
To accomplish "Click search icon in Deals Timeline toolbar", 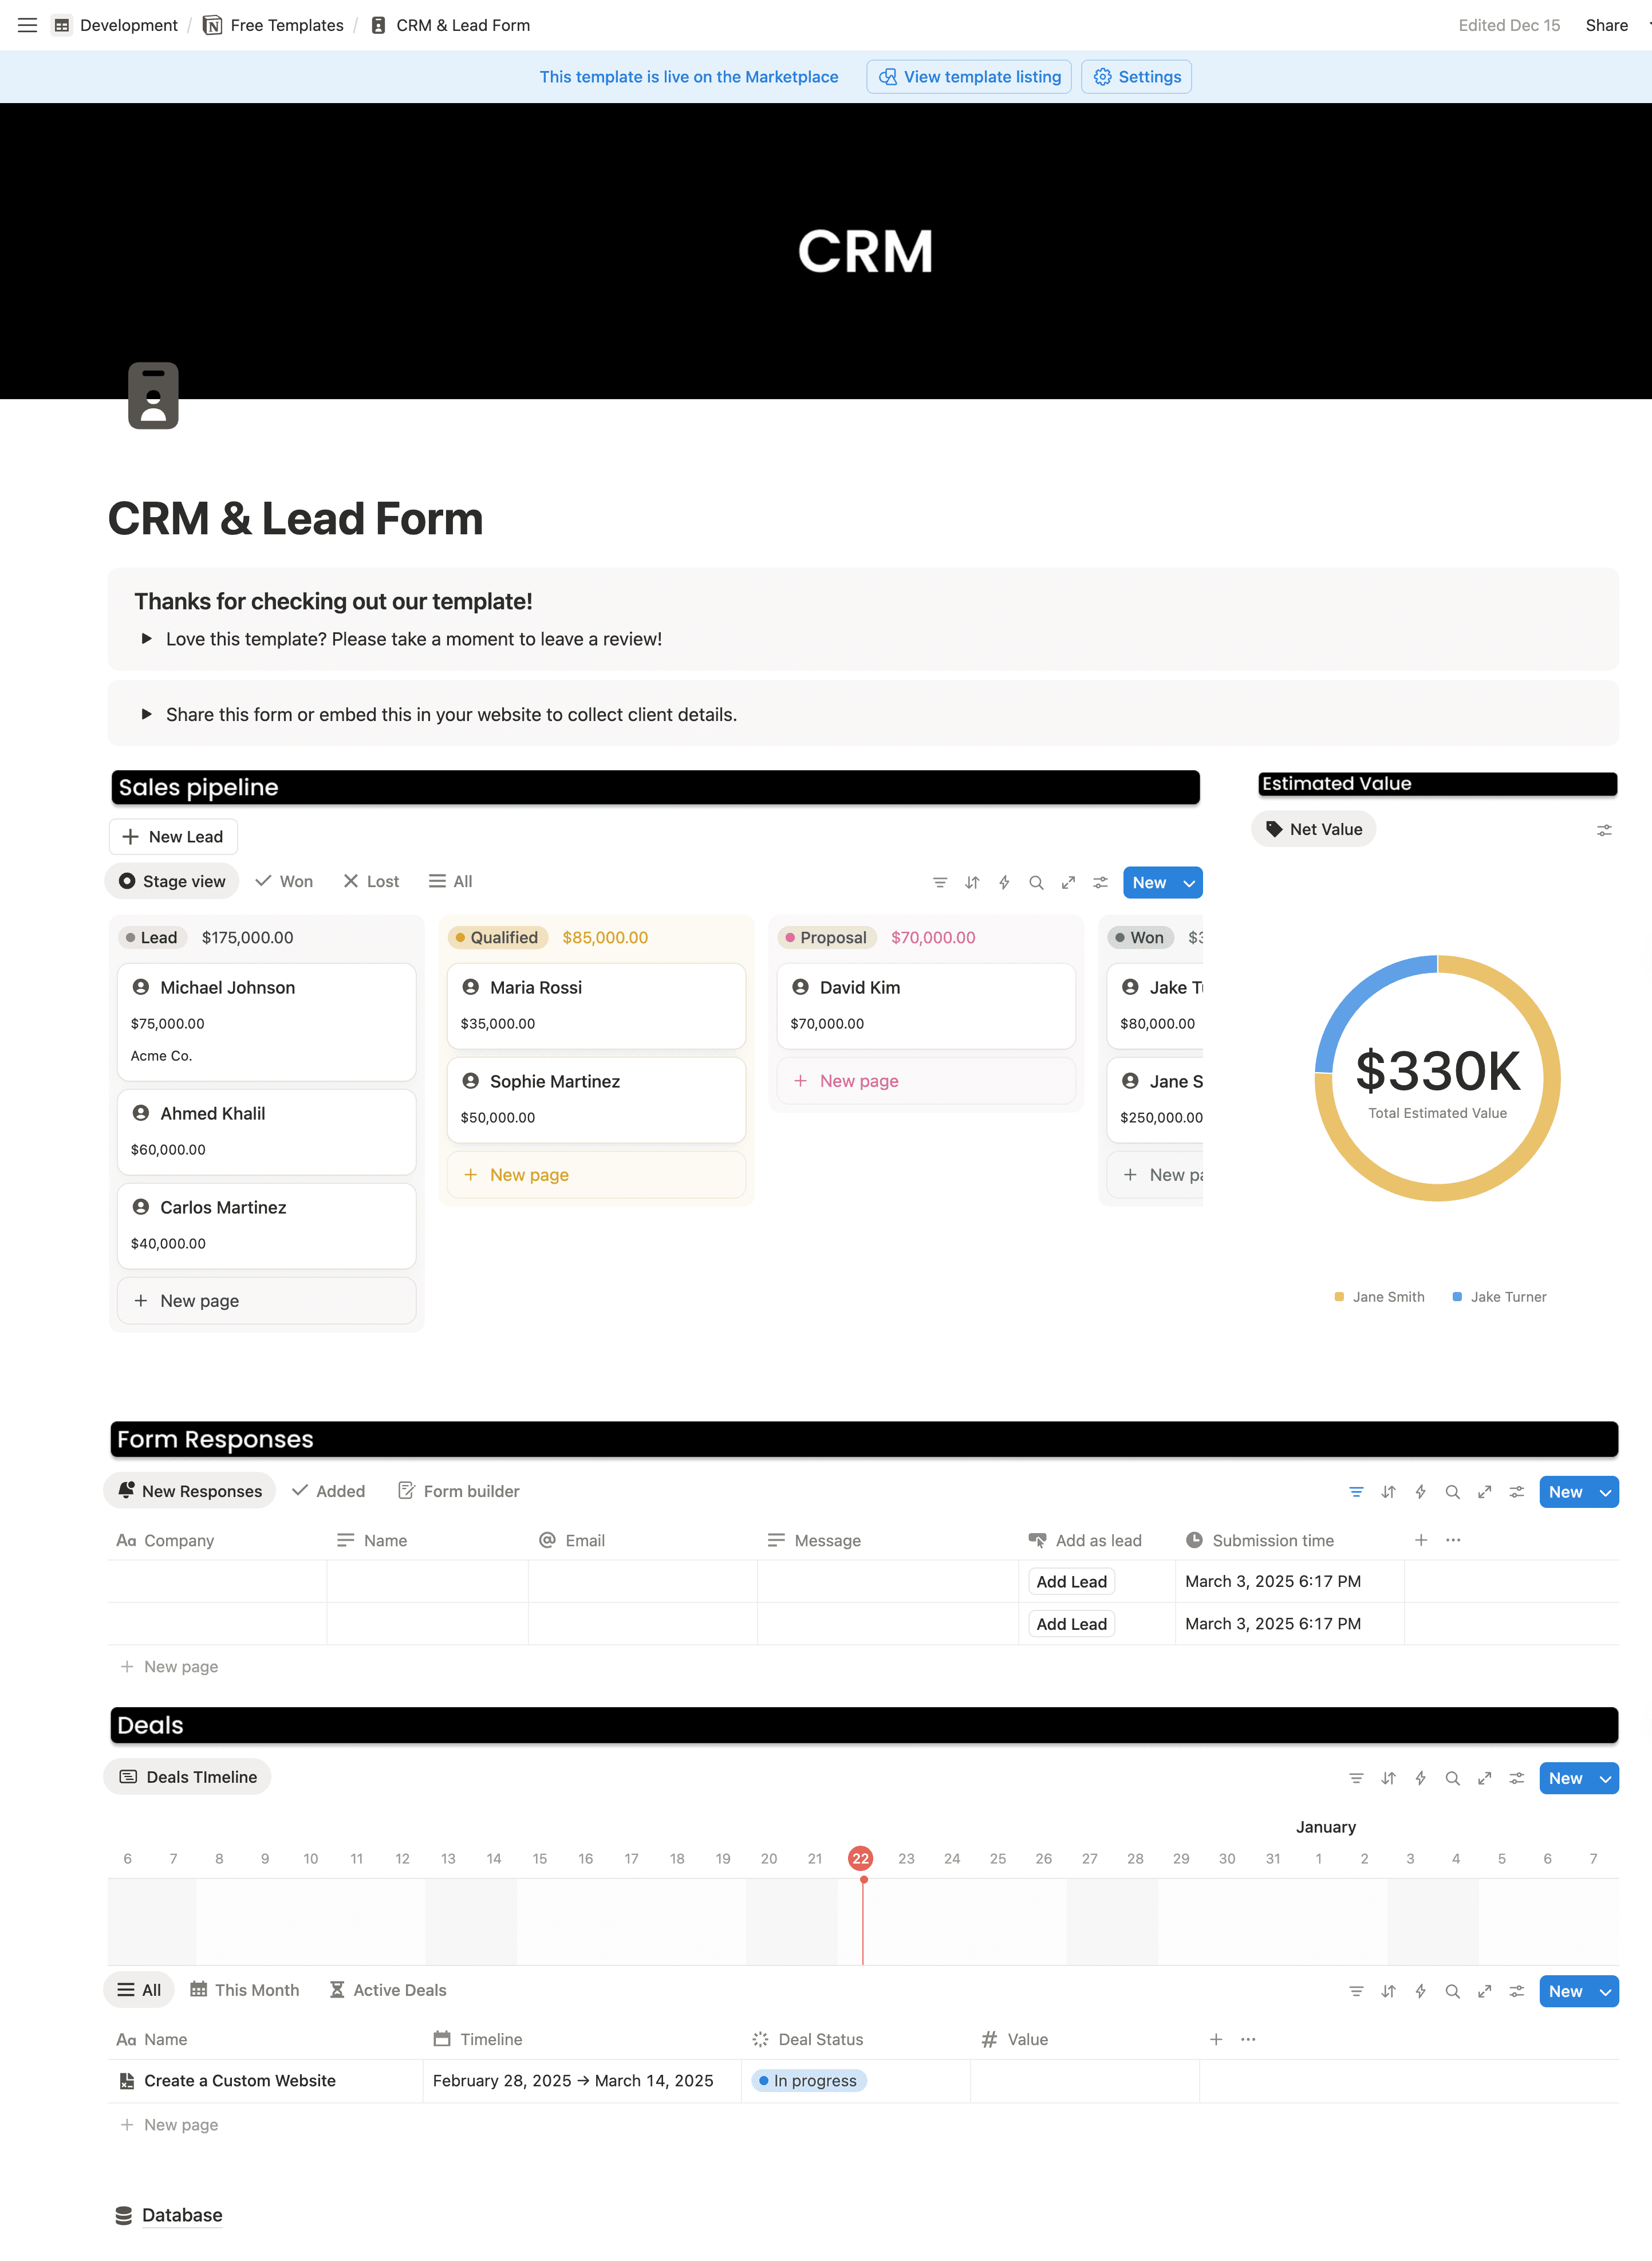I will pos(1452,1777).
